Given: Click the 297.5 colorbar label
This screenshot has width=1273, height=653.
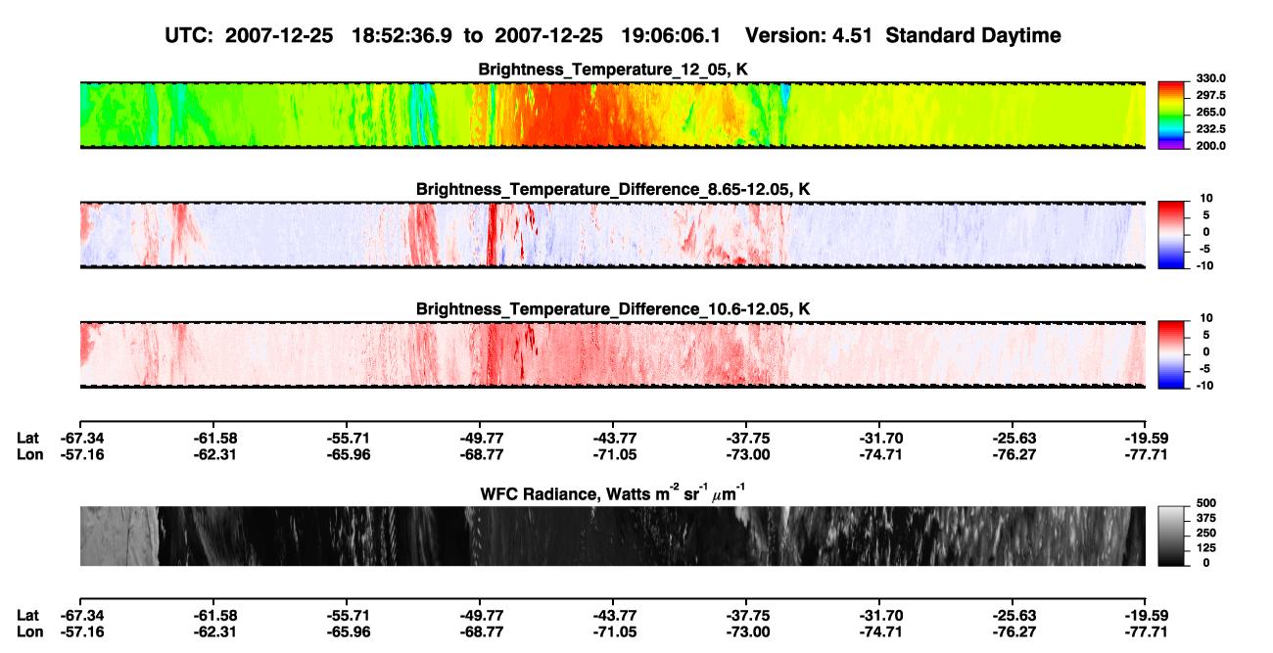Looking at the screenshot, I should tap(1211, 96).
